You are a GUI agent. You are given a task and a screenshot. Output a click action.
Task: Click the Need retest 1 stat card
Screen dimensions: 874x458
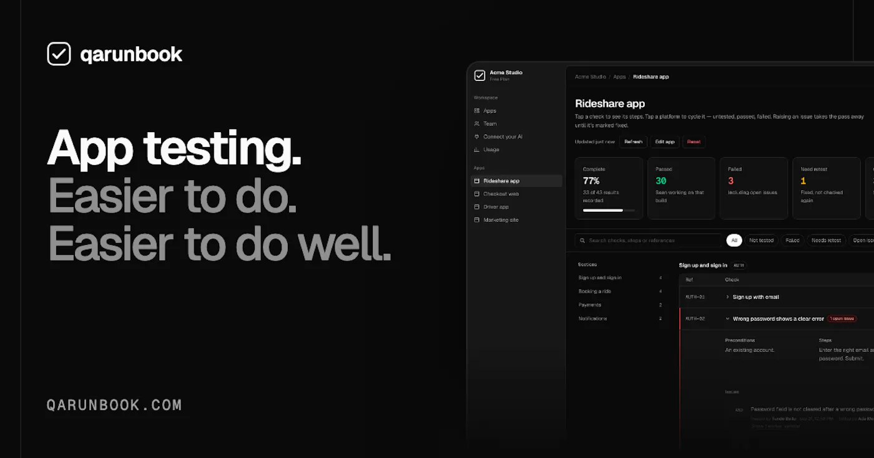tap(827, 188)
